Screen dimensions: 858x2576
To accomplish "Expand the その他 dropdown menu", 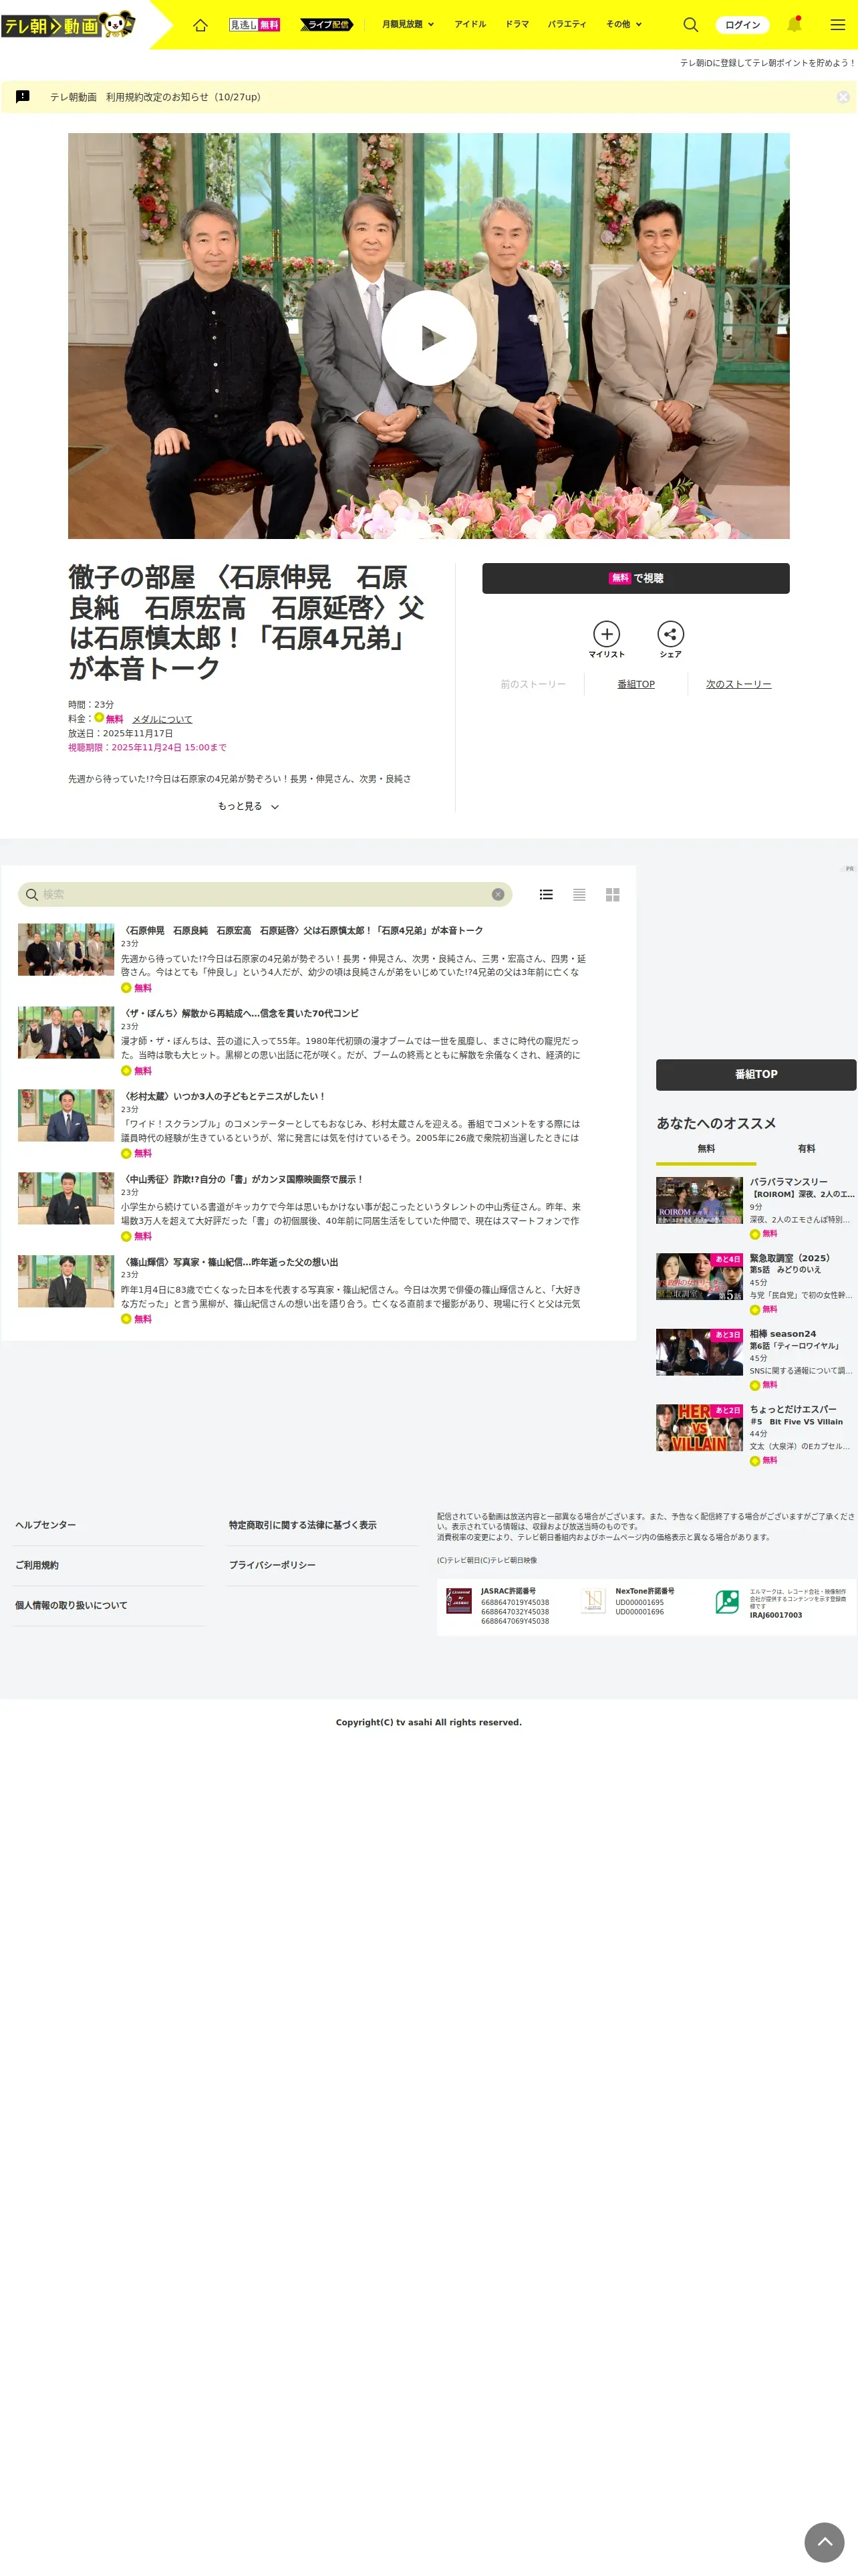I will click(623, 24).
